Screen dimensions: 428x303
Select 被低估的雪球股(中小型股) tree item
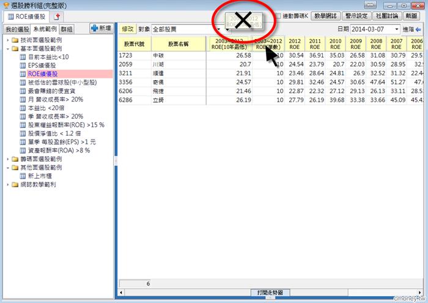point(62,83)
